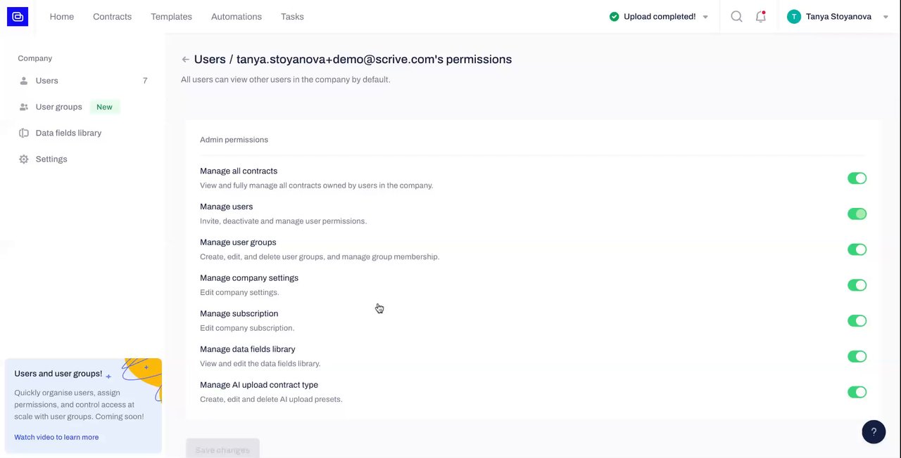Open the Automations menu item
Viewport: 901px width, 458px height.
pyautogui.click(x=236, y=16)
